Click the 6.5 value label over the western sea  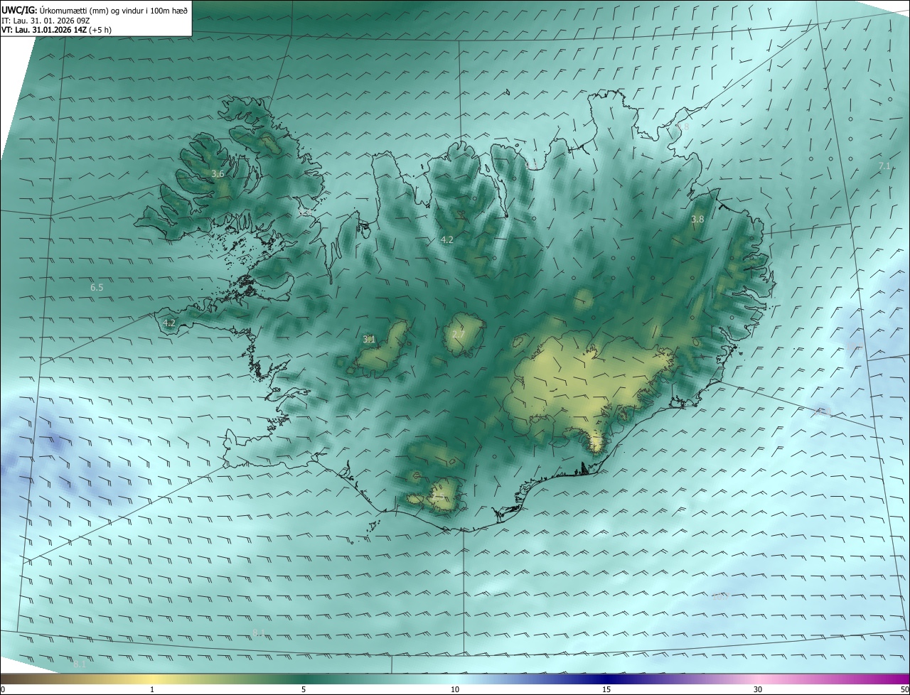(x=97, y=287)
